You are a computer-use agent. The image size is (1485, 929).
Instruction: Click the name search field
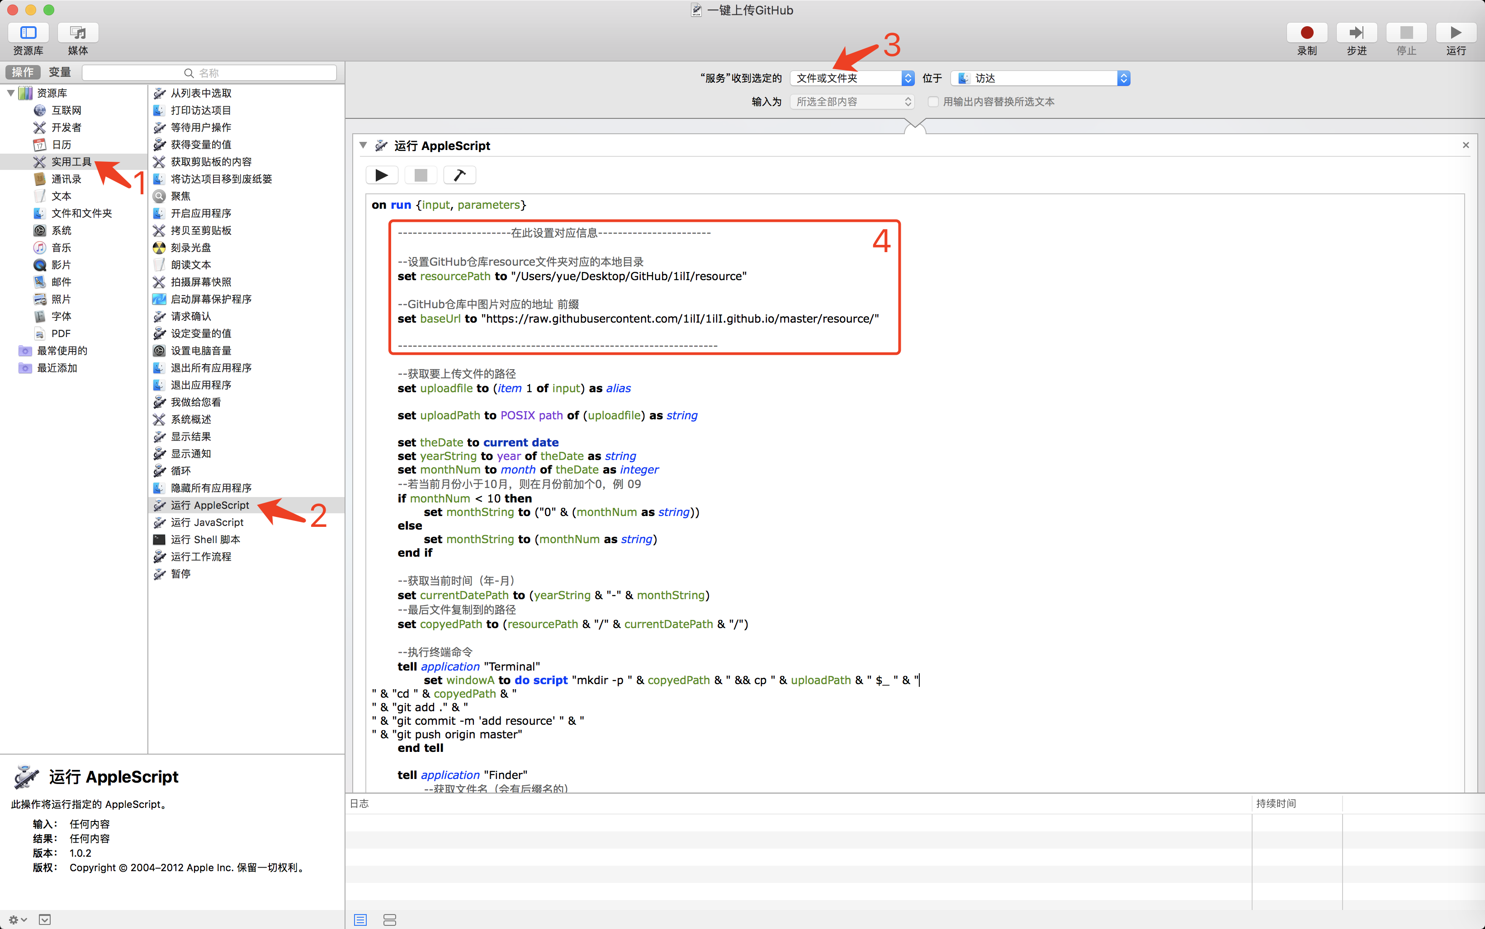click(209, 72)
